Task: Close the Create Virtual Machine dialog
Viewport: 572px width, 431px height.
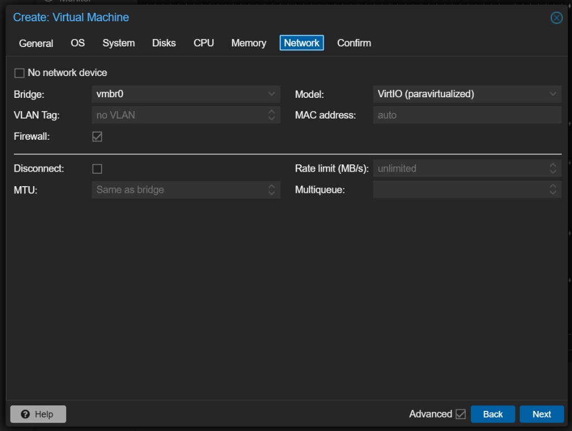Action: pyautogui.click(x=556, y=17)
